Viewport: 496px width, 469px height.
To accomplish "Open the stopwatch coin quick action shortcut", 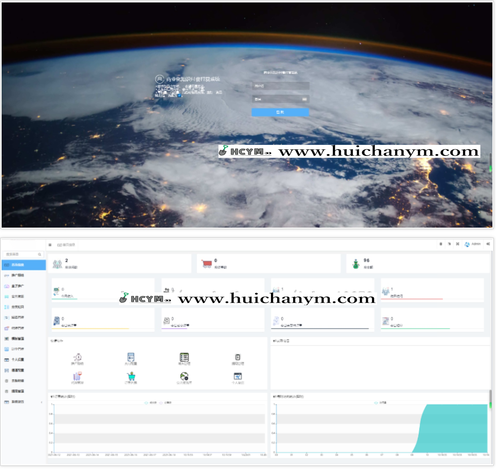I will tap(78, 357).
